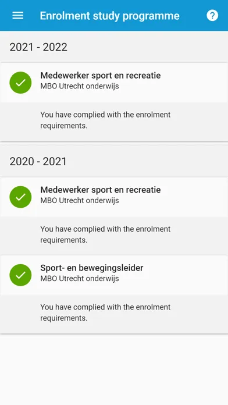
Task: Tap compliance message under 2020-2021 Medewerker sport
Action: 105,235
